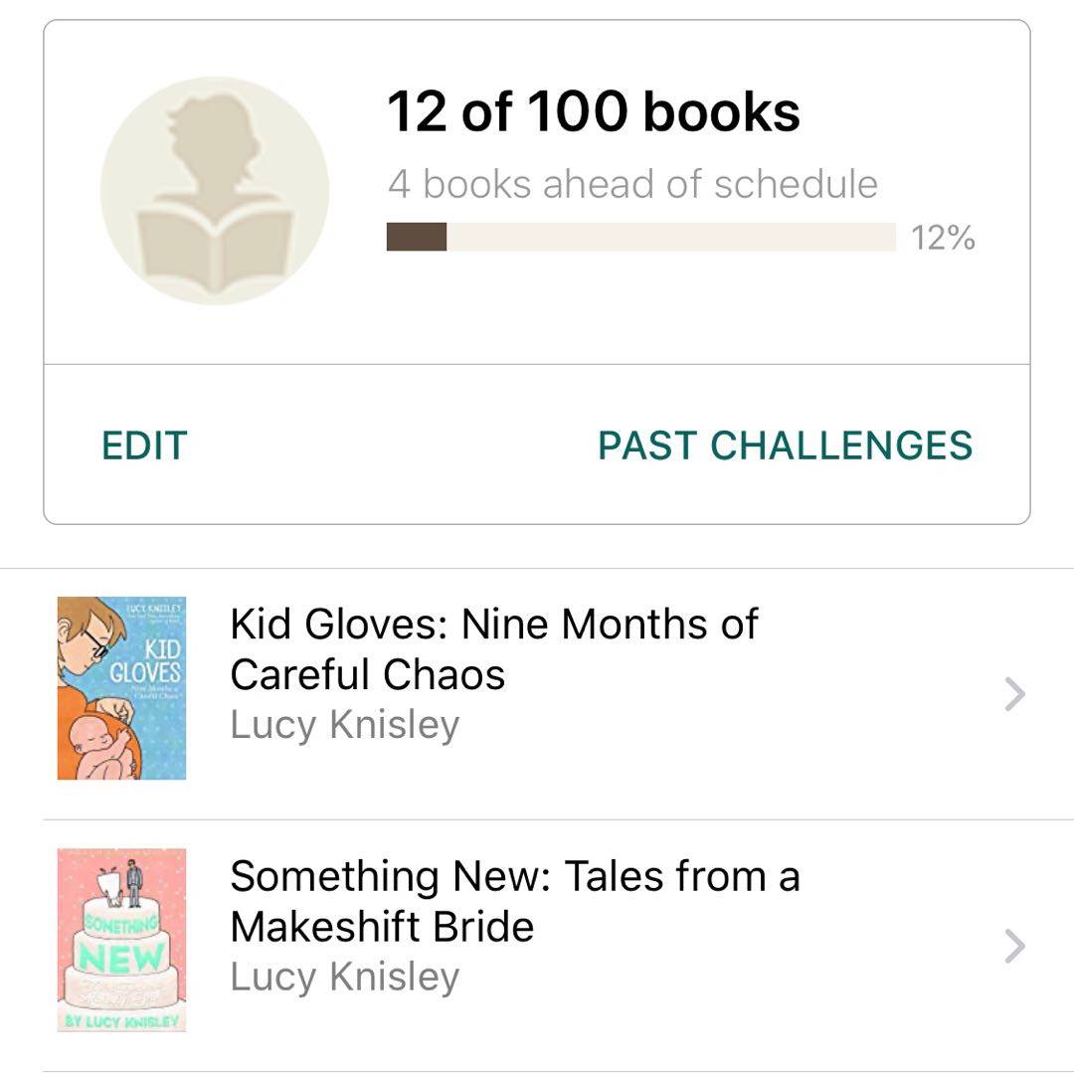Tap the "12 of 100 books" heading
This screenshot has height=1074, width=1074.
(593, 111)
